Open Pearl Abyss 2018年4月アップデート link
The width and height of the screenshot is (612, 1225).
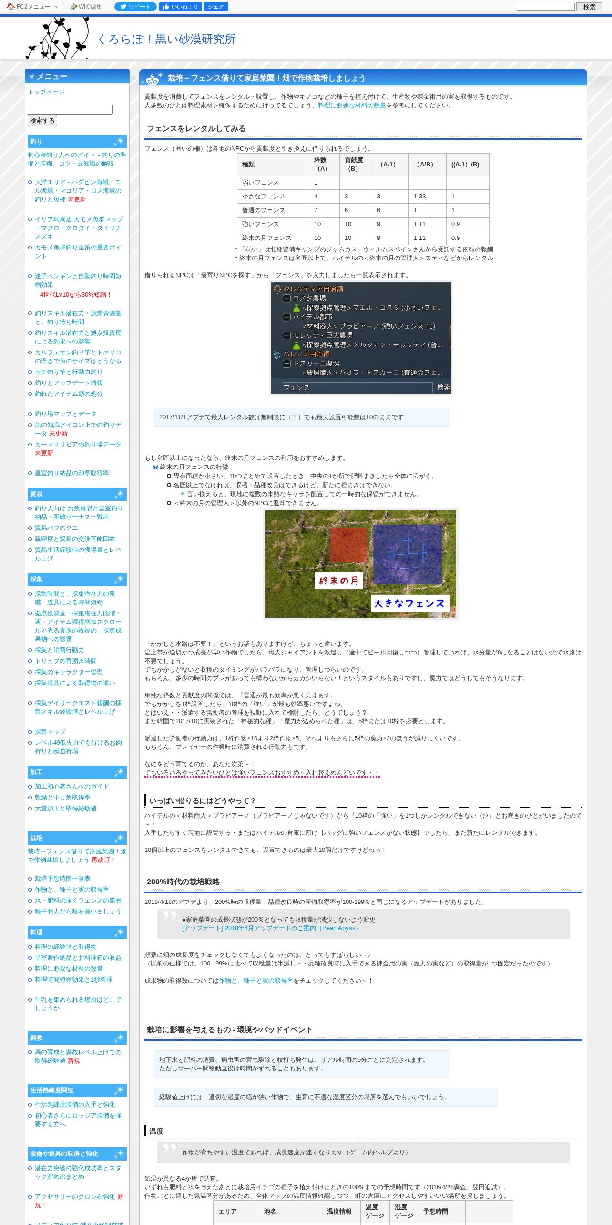click(x=271, y=928)
